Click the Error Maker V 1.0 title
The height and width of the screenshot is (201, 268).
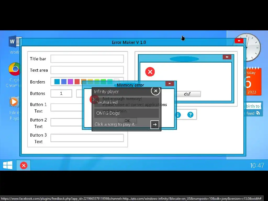(129, 42)
